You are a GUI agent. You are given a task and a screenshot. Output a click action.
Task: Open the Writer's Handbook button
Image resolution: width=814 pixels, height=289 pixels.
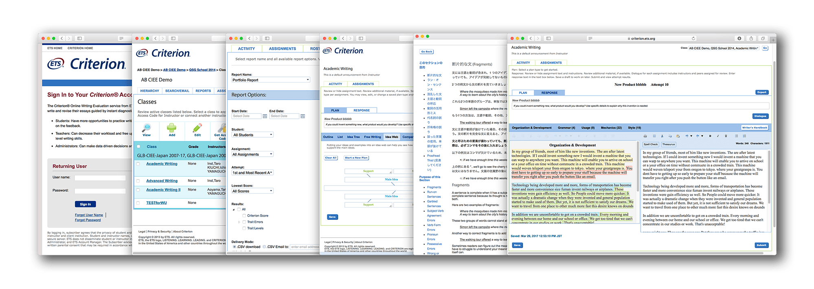(755, 128)
